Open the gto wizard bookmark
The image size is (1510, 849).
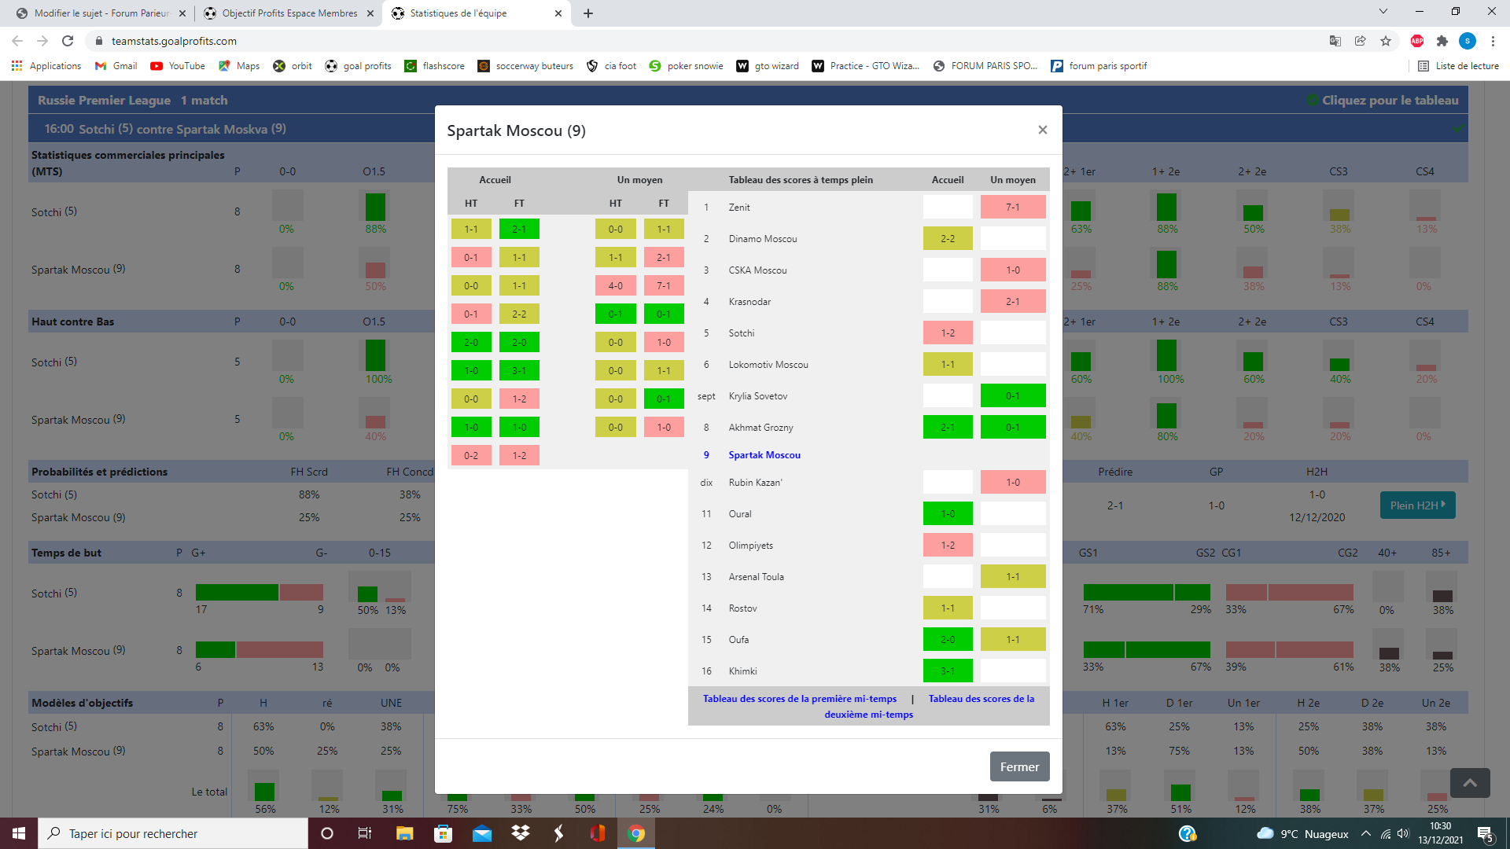point(768,66)
